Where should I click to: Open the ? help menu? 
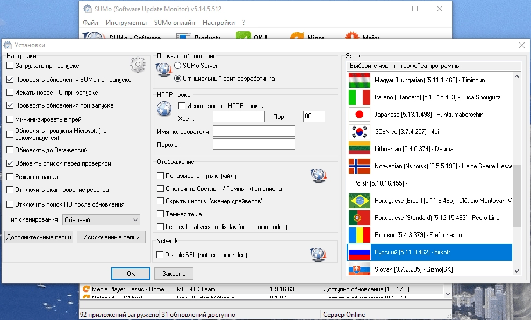pyautogui.click(x=244, y=23)
